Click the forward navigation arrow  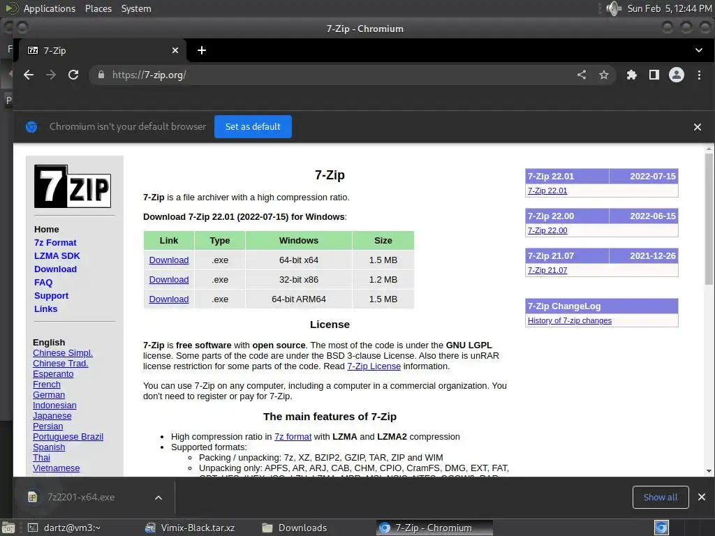(x=51, y=75)
